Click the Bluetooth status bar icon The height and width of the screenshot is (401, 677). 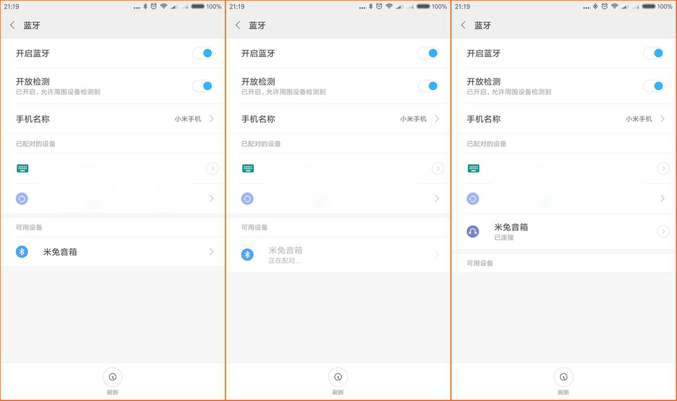[x=145, y=7]
